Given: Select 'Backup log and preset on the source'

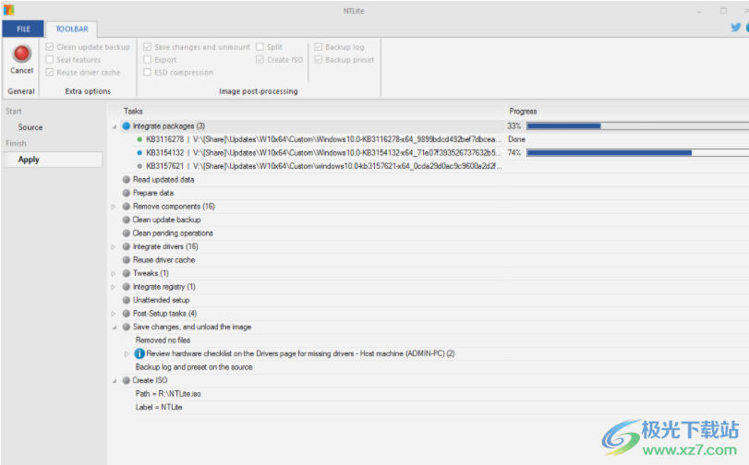Looking at the screenshot, I should pos(194,366).
